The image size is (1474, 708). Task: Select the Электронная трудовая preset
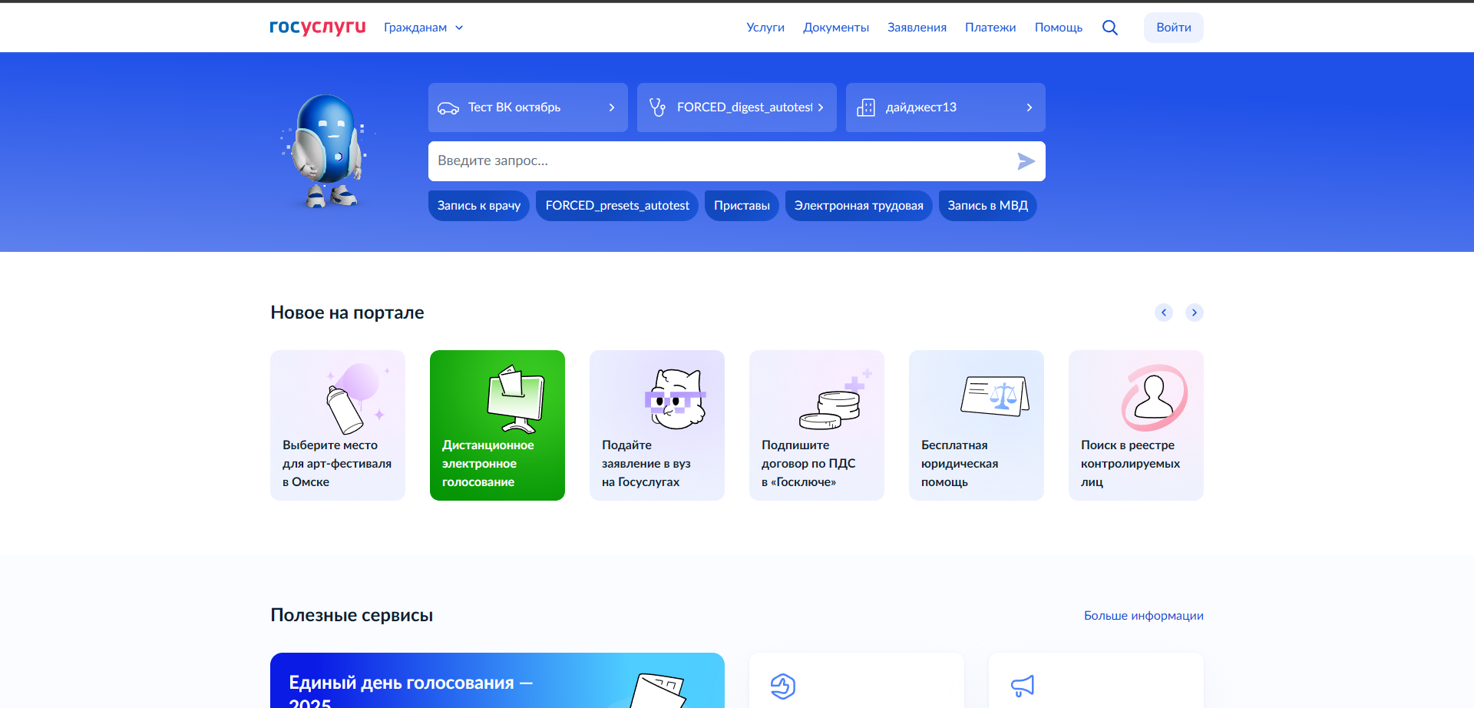859,206
